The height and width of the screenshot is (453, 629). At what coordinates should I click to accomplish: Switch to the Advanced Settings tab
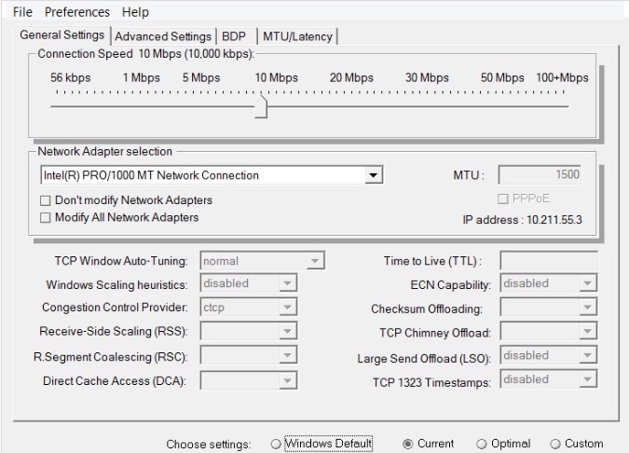163,36
